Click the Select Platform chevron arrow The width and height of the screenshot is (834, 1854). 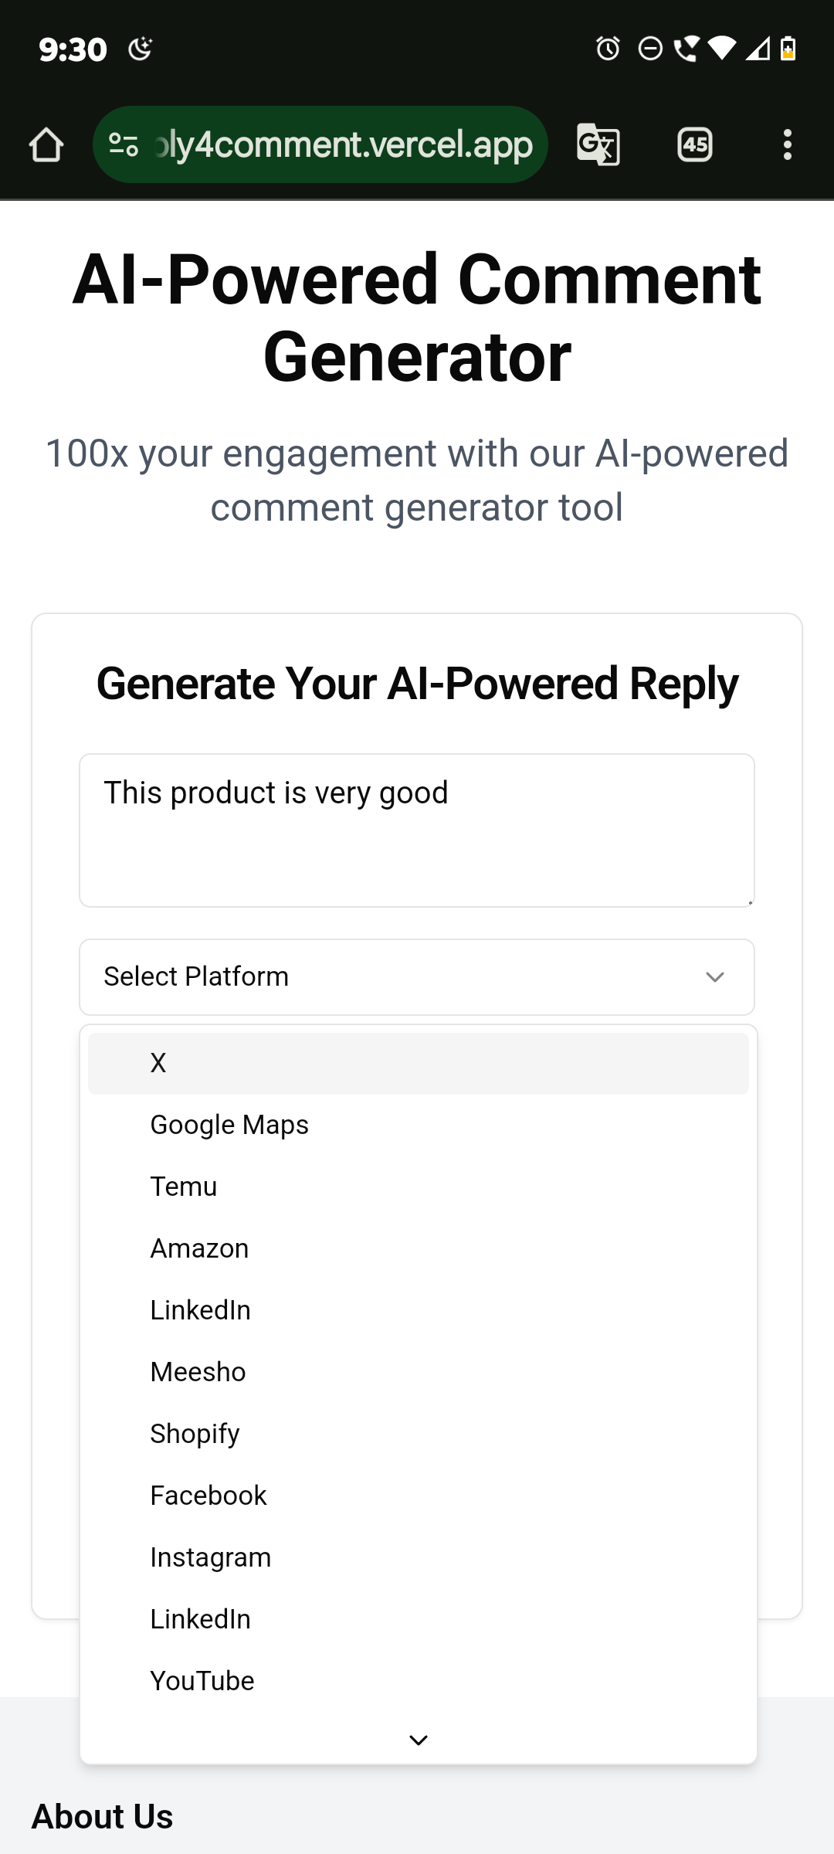click(x=715, y=977)
